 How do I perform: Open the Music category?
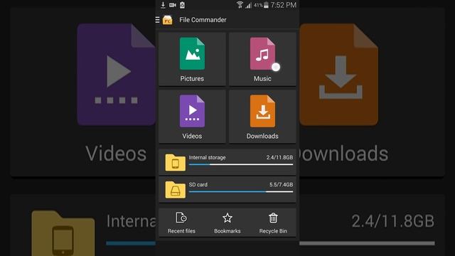point(262,59)
